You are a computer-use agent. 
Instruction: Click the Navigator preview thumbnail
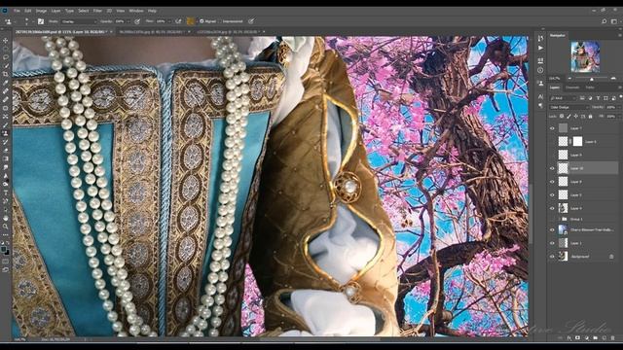point(585,56)
